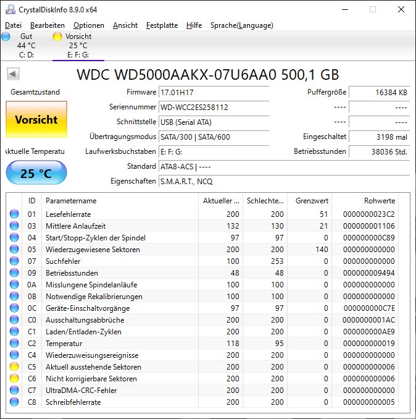Click the CrystalDiskInfo app icon in title bar
The width and height of the screenshot is (416, 419).
tap(10, 10)
